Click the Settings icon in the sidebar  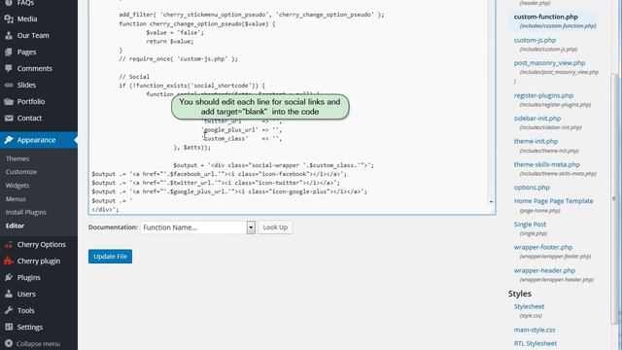(9, 327)
